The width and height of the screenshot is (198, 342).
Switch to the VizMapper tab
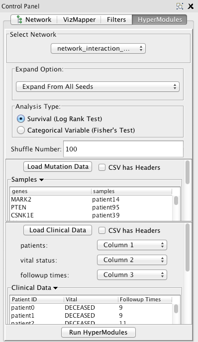tap(79, 20)
